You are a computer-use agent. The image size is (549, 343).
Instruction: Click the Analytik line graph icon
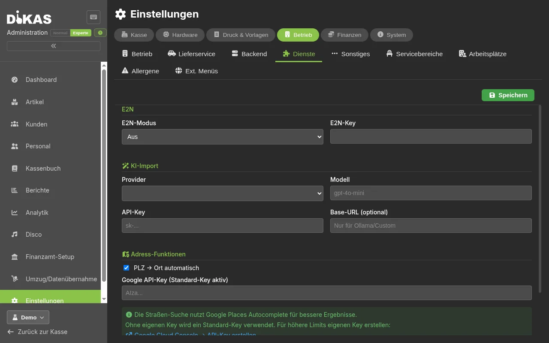[15, 213]
